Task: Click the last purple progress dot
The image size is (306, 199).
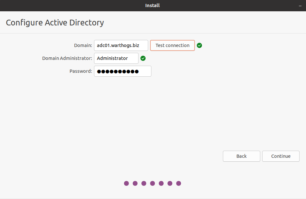Action: click(179, 184)
